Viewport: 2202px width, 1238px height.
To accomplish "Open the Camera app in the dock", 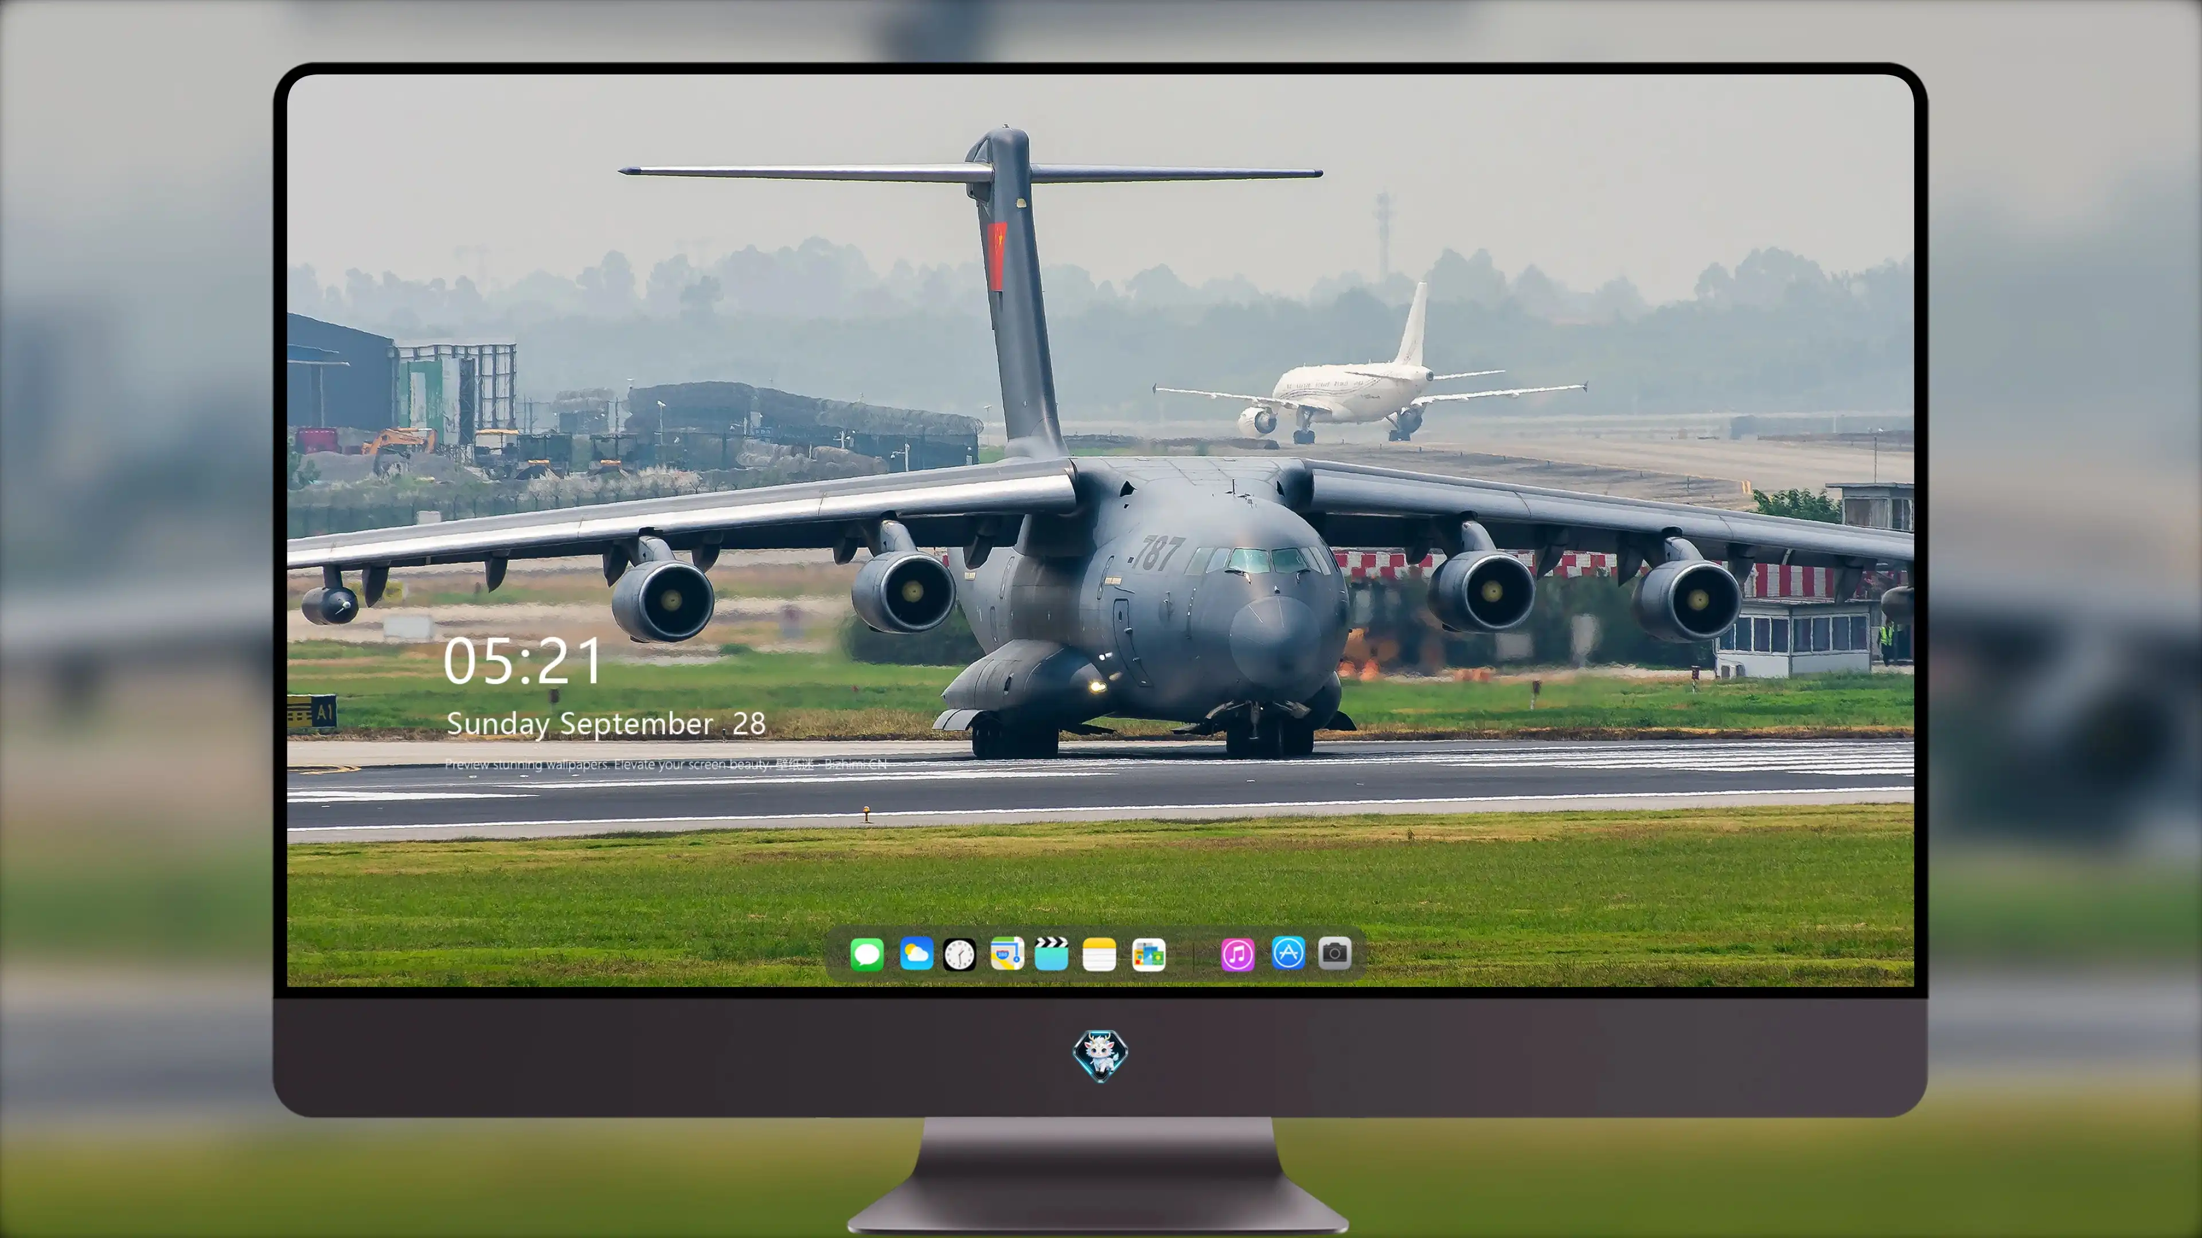I will (x=1334, y=953).
